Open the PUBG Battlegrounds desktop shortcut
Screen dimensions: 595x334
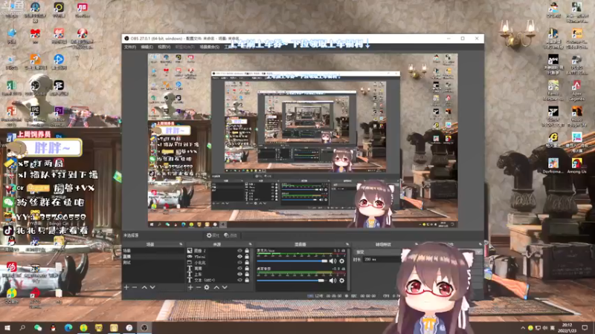tap(577, 65)
